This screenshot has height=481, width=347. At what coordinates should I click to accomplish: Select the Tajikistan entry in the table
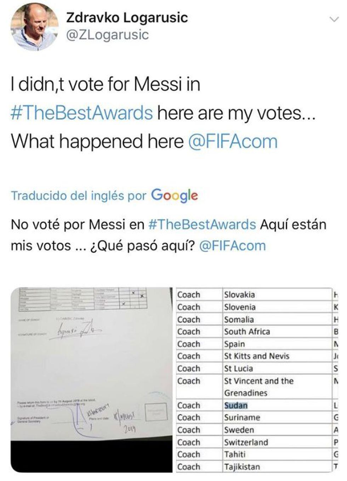tap(242, 467)
